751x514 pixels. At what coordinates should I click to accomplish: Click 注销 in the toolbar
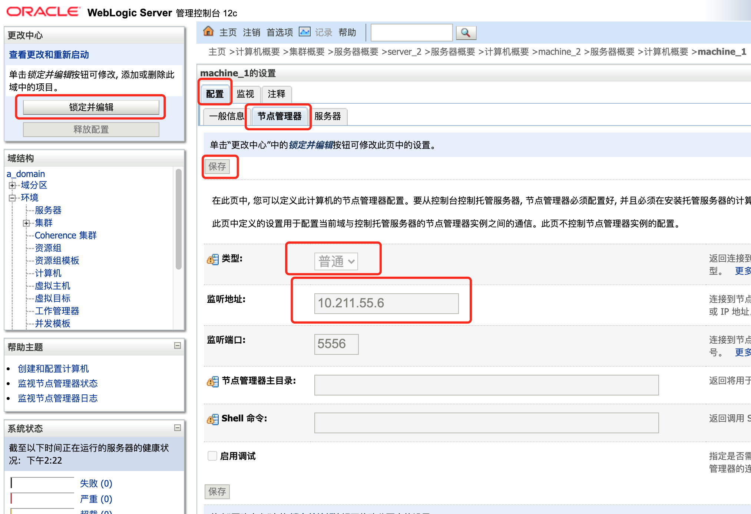(x=252, y=33)
